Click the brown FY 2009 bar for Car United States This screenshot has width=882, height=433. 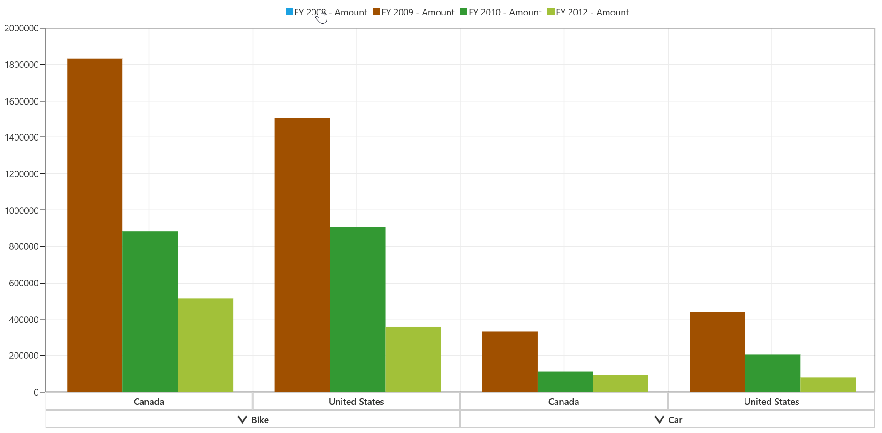click(x=717, y=352)
